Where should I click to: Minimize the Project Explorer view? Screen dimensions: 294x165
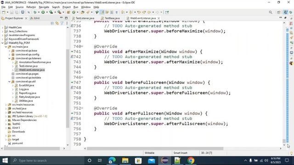coord(61,18)
